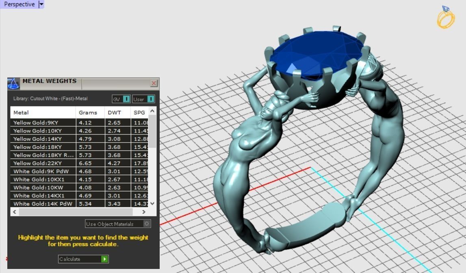Viewport: 466px width, 273px height.
Task: Click the 6.65 grams value
Action: tap(85, 163)
